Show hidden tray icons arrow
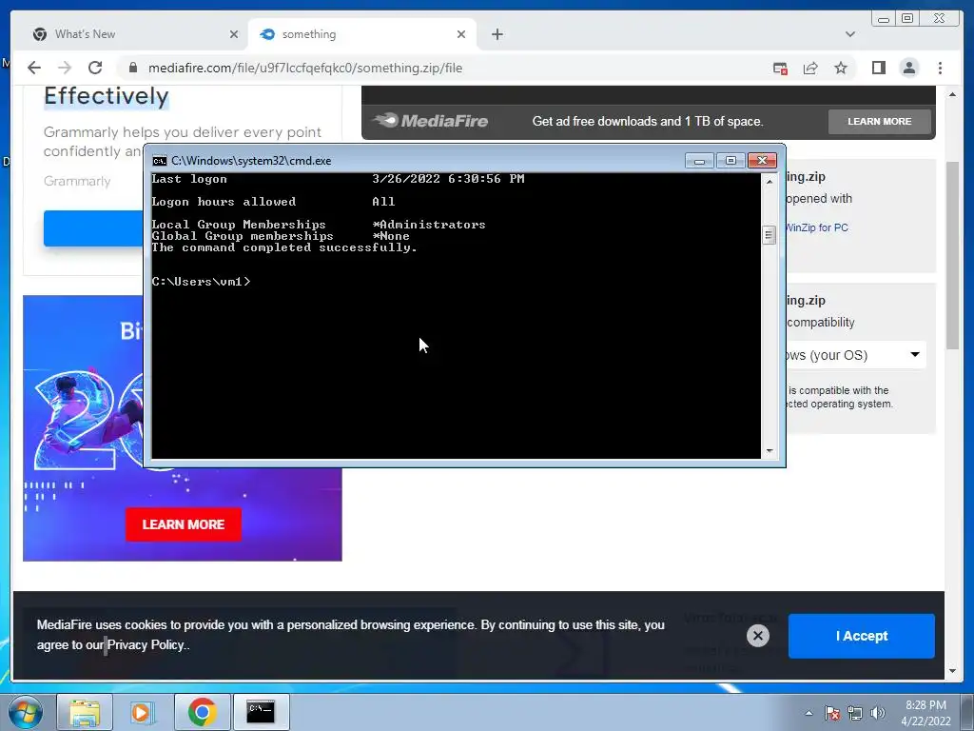Viewport: 974px width, 731px height. pos(808,713)
